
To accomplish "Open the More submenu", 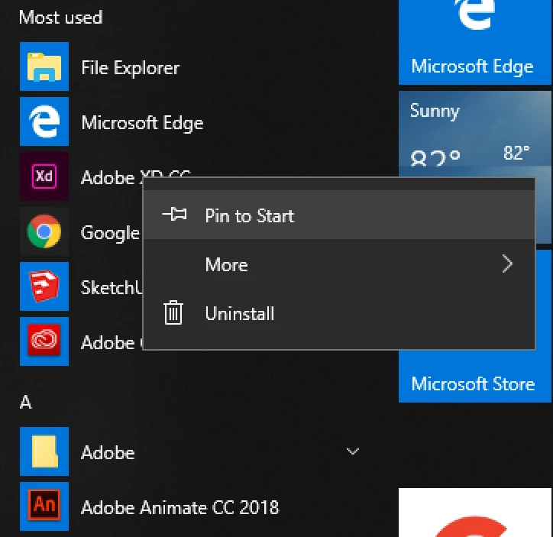I will (x=339, y=264).
